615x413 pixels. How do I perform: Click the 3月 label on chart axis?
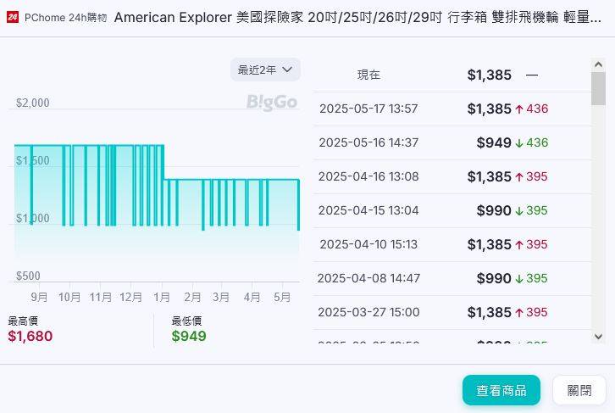(x=221, y=297)
